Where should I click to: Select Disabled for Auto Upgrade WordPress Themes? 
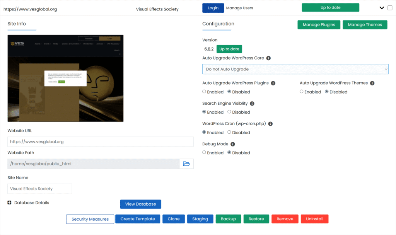coord(326,92)
